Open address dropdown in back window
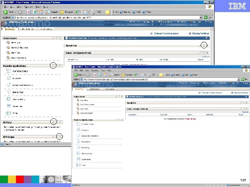 point(201,17)
